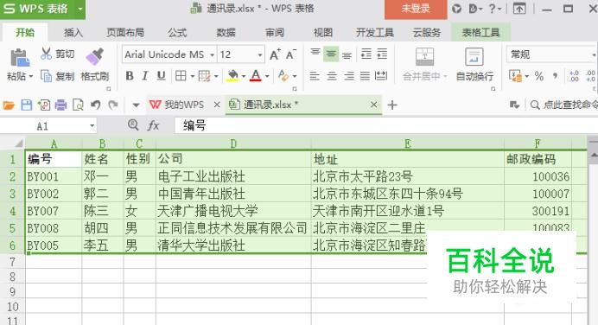Image resolution: width=598 pixels, height=325 pixels.
Task: Open the 云服务 ribbon tab
Action: (x=427, y=33)
